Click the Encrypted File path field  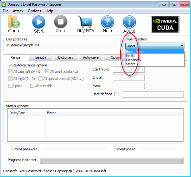tap(62, 45)
